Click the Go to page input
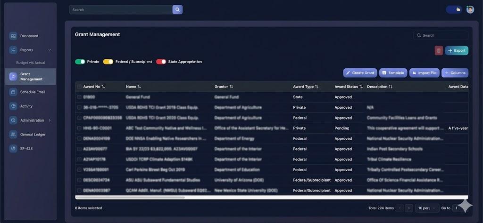 click(458, 208)
